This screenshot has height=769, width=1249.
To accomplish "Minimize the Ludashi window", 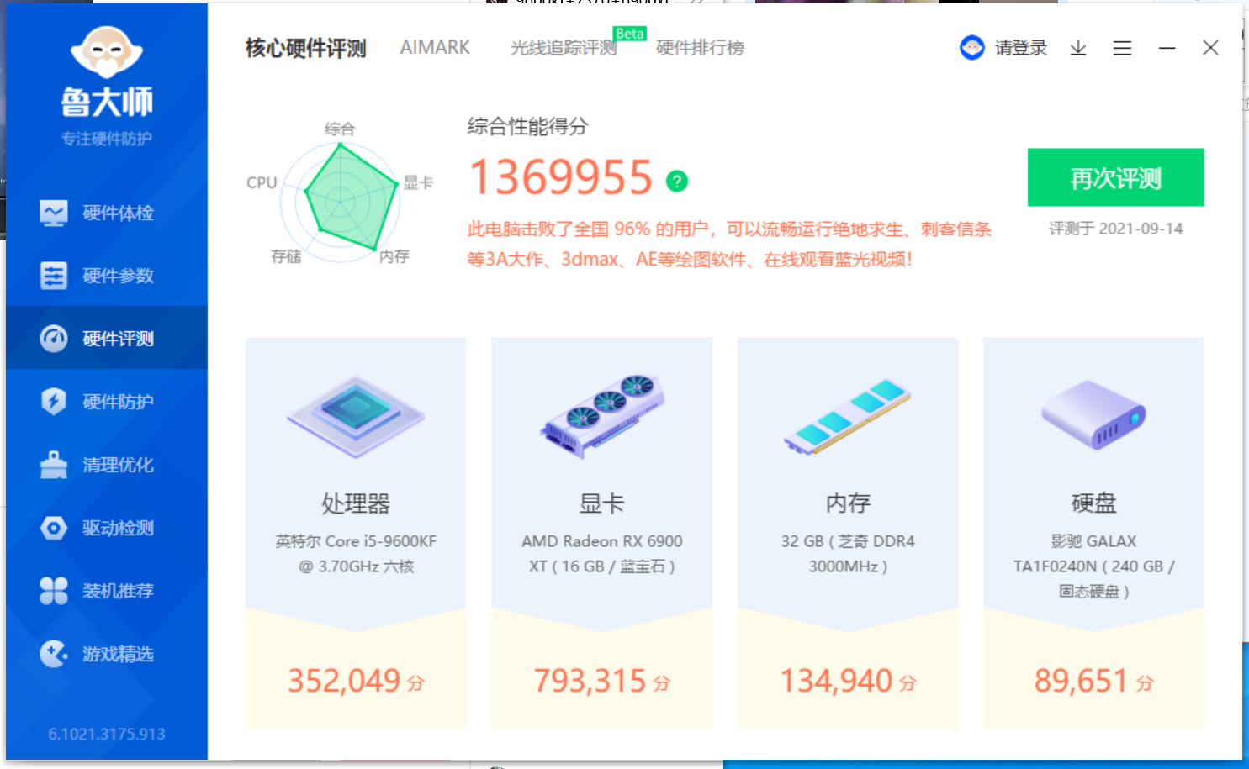I will [1167, 48].
